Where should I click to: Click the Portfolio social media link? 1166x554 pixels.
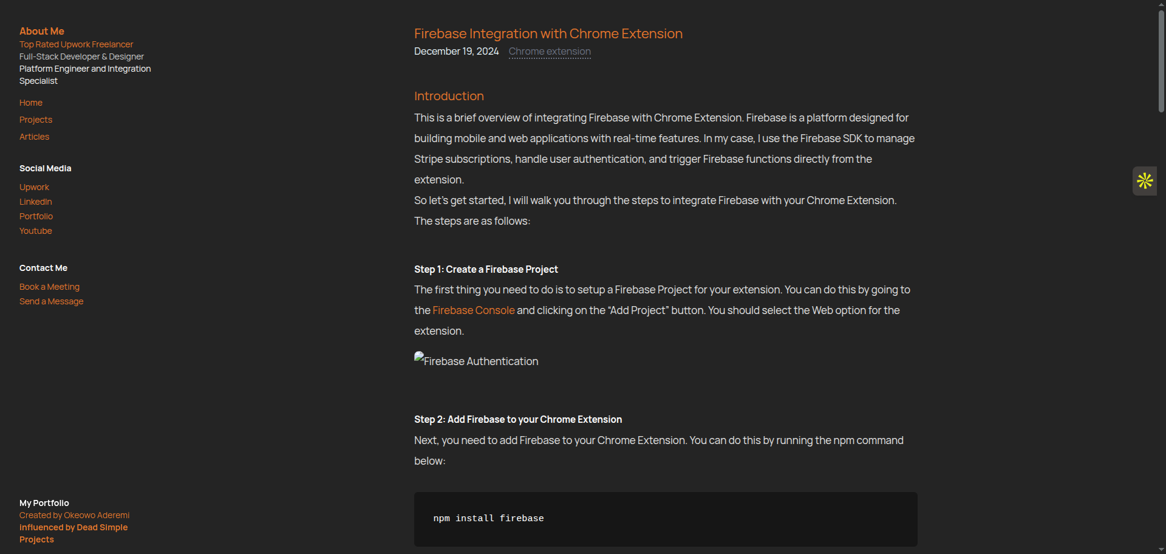(36, 216)
